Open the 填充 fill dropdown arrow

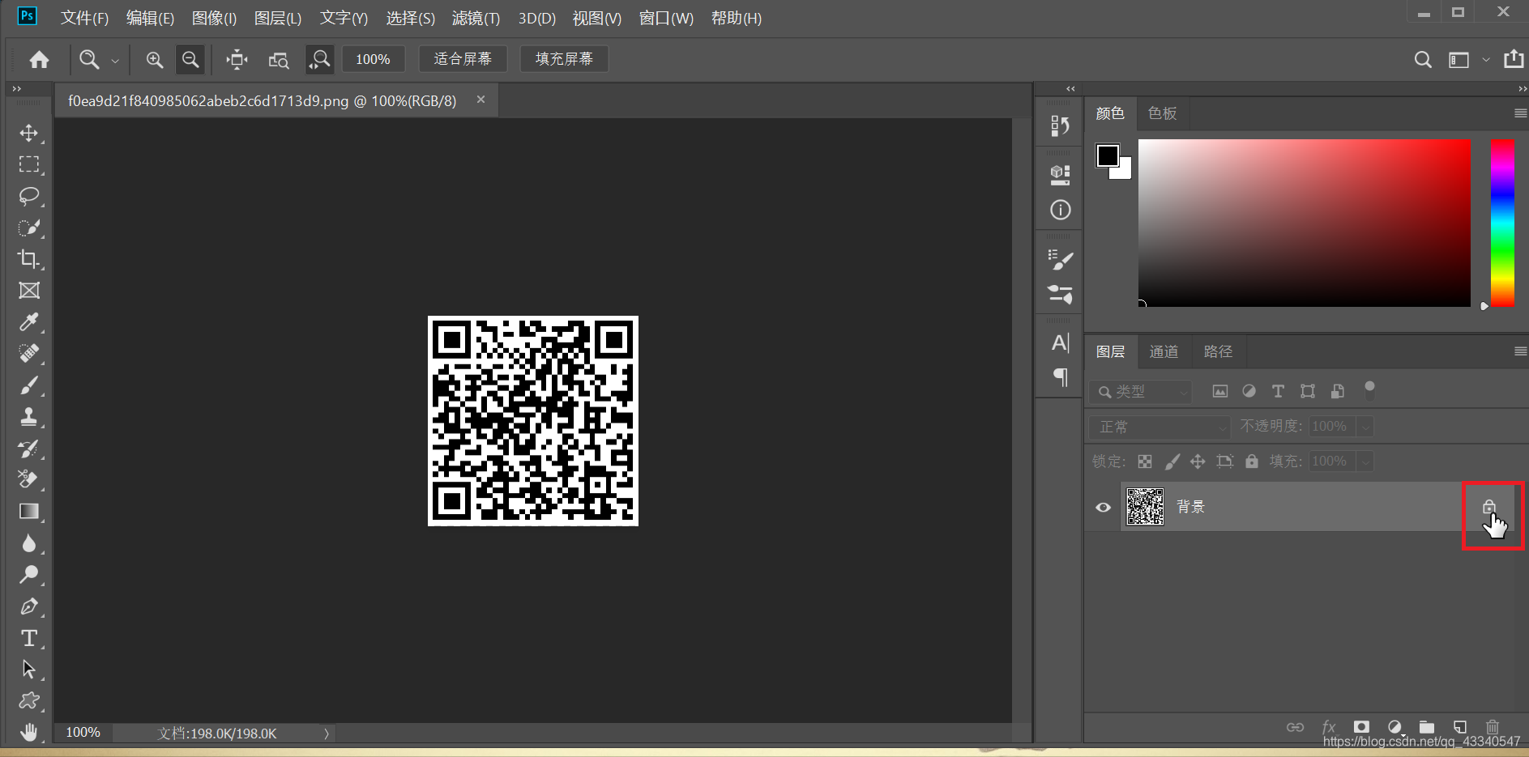coord(1365,461)
